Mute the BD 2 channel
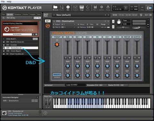The height and width of the screenshot is (121, 154). point(90,58)
